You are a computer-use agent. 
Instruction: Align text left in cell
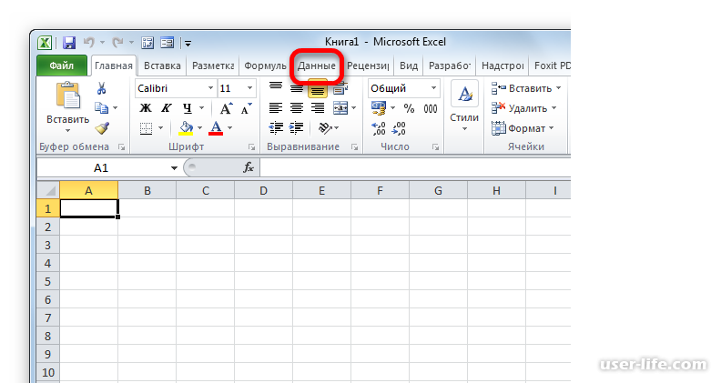(x=276, y=108)
